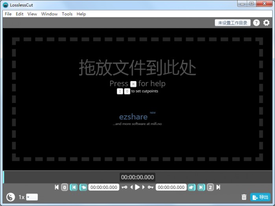Jump to cut end icon
275x206 pixels.
201,187
